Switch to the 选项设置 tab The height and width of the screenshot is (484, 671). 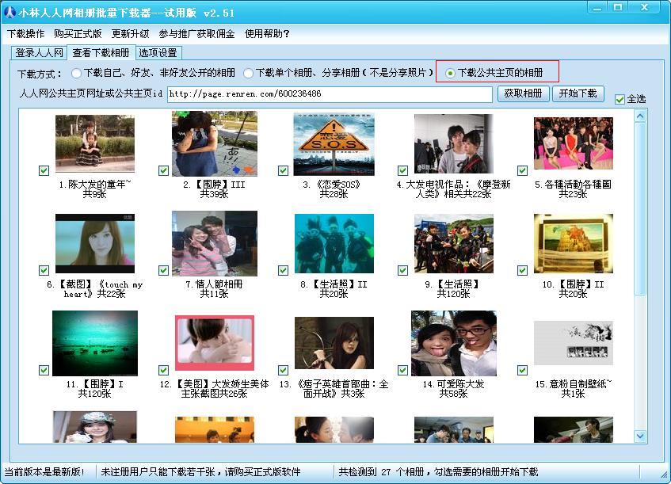pos(158,53)
